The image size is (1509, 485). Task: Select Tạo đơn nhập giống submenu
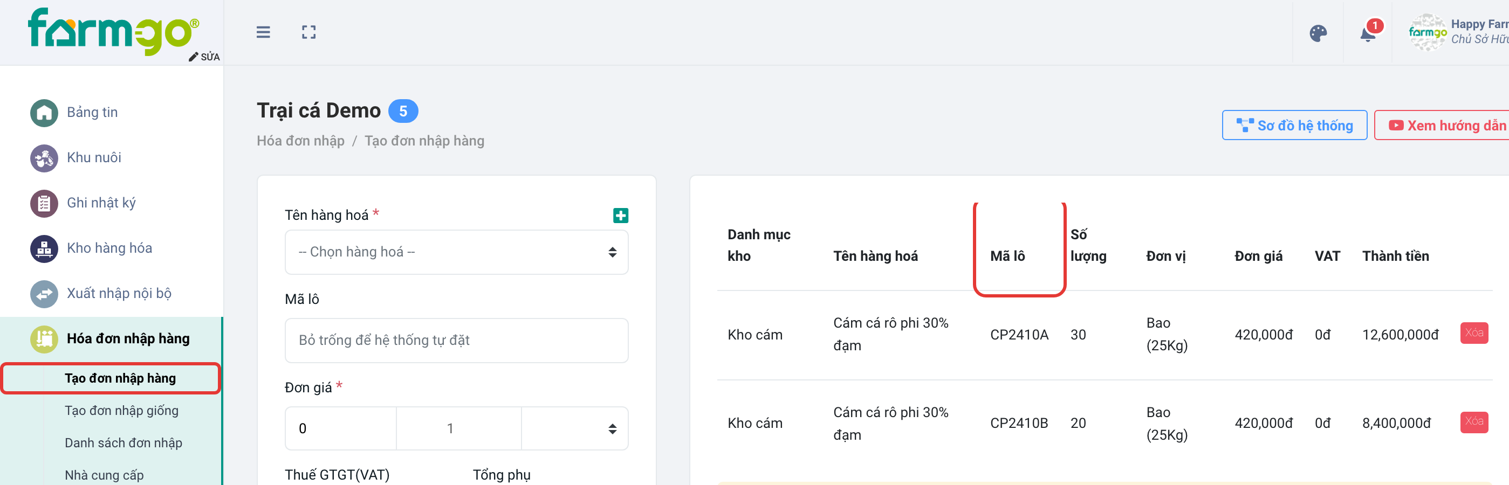point(121,411)
